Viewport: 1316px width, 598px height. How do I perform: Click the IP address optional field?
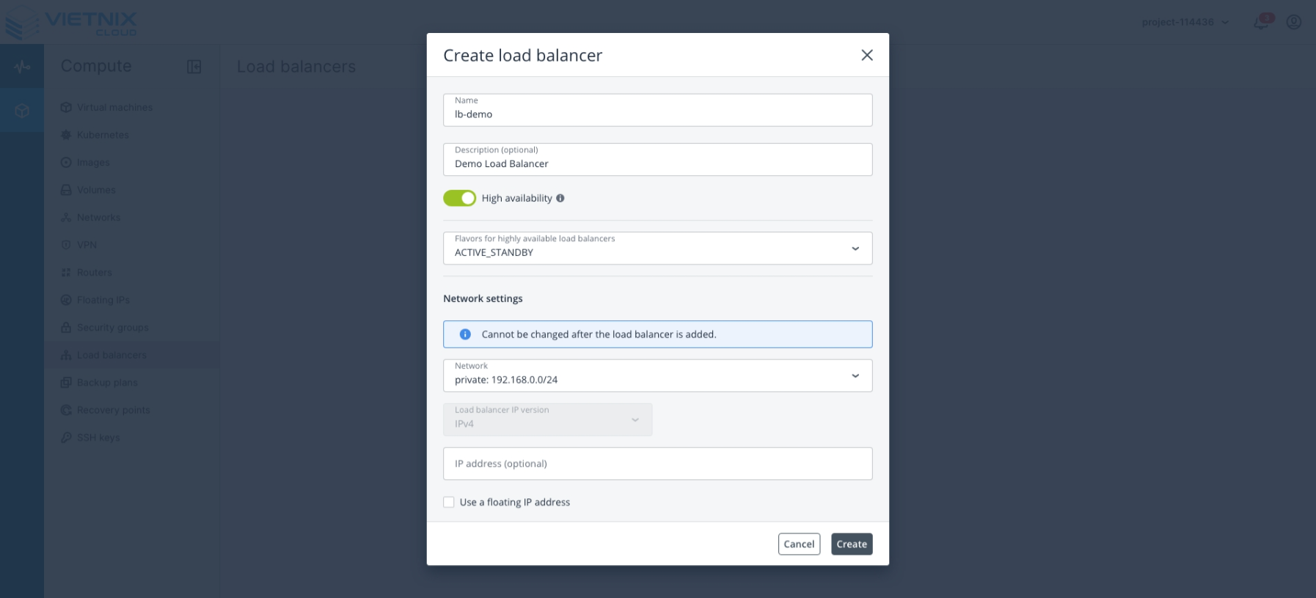[x=657, y=463]
